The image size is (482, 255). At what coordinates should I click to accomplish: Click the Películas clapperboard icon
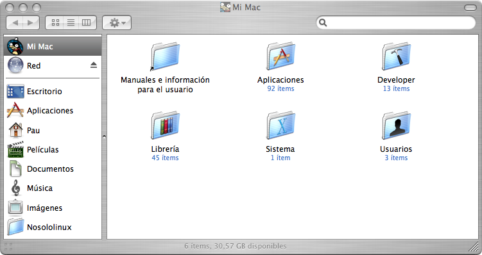pos(15,149)
